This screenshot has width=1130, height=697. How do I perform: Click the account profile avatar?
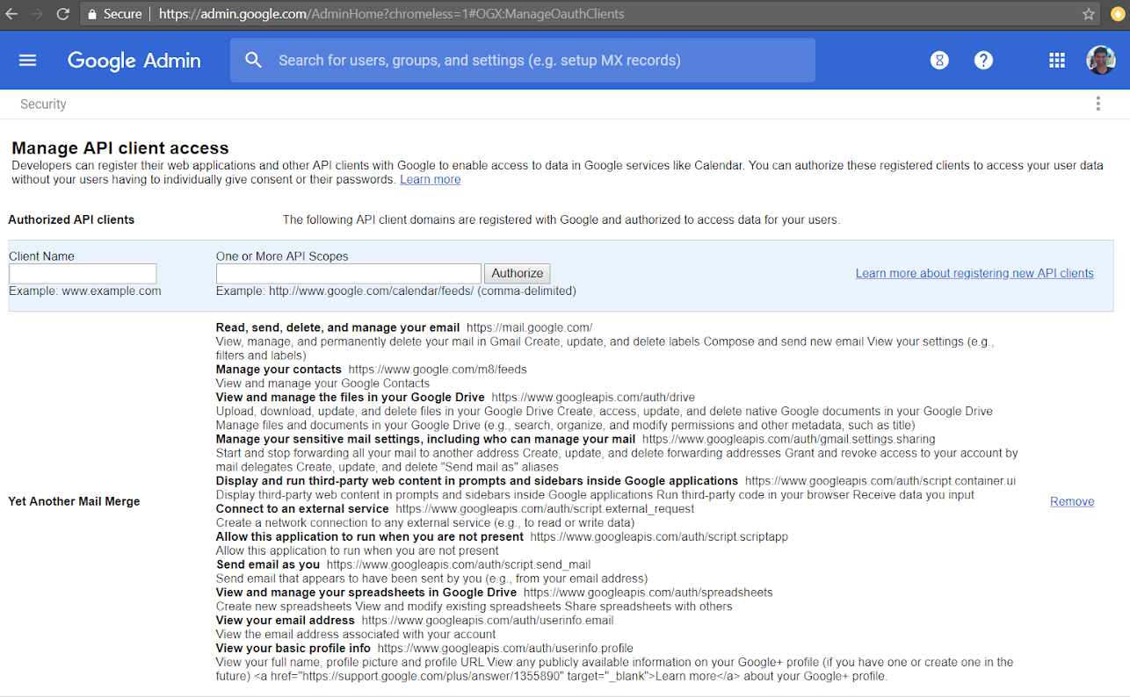tap(1100, 61)
